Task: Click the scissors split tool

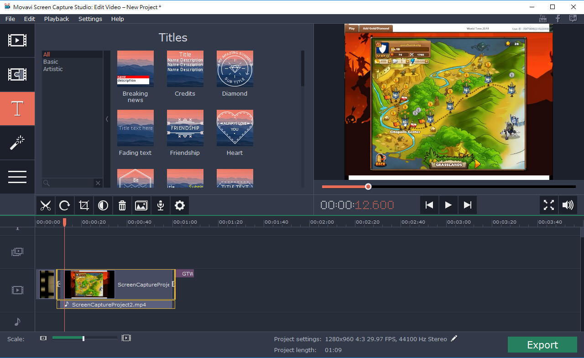Action: pos(45,205)
